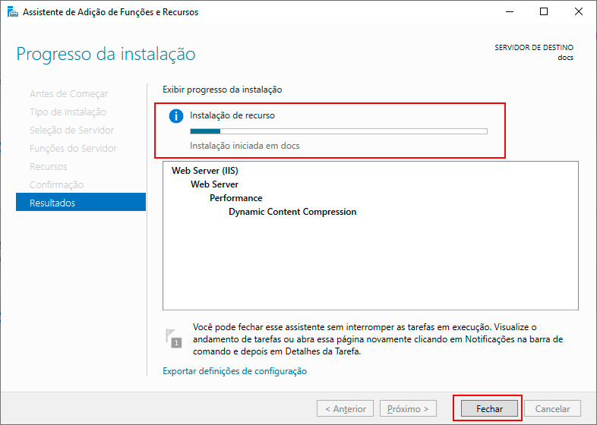The height and width of the screenshot is (425, 597).
Task: Select the Performance item in the results tree
Action: [x=236, y=198]
